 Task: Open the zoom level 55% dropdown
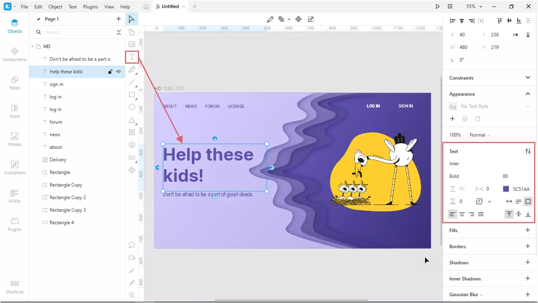tap(474, 6)
